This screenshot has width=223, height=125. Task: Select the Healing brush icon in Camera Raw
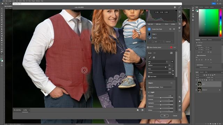tap(180, 16)
